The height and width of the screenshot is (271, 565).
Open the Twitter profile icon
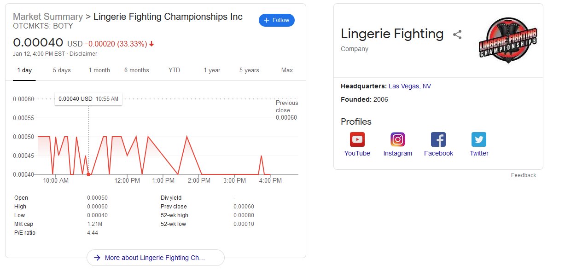[x=479, y=139]
